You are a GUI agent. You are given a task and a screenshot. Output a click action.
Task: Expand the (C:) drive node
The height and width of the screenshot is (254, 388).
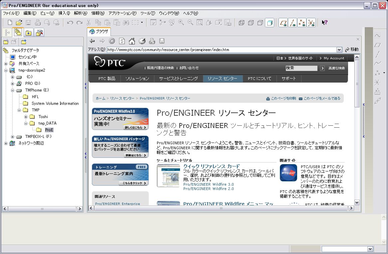12,77
